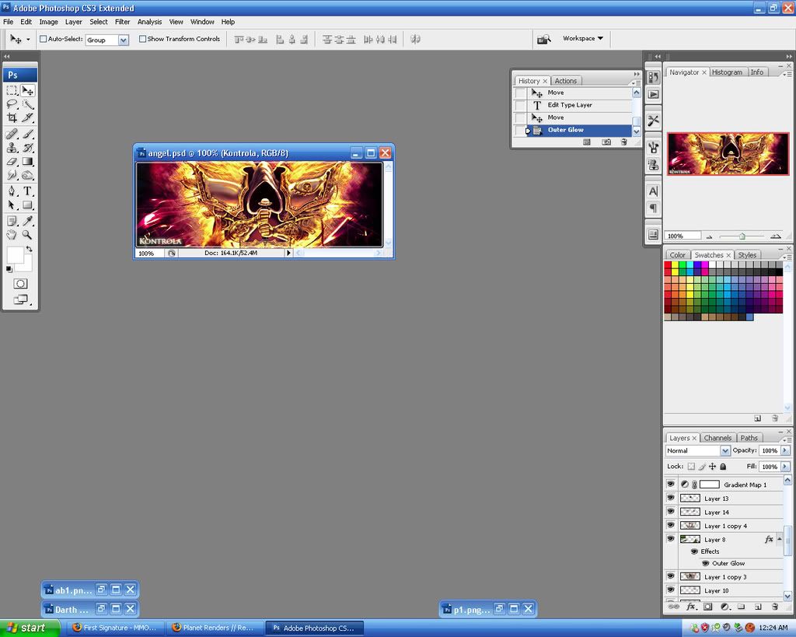Add a layer mask
Image resolution: width=796 pixels, height=637 pixels.
707,607
